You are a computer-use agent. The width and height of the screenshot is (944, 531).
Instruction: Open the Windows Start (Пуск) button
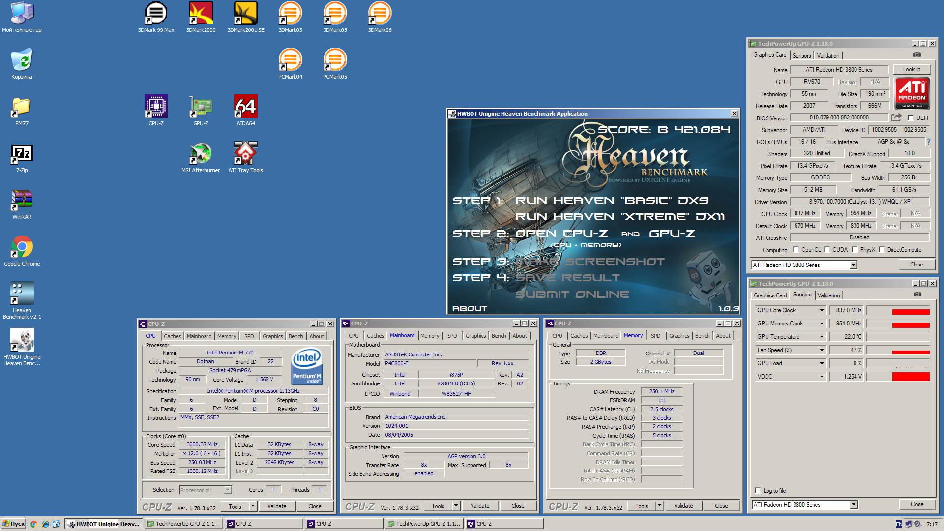coord(13,524)
